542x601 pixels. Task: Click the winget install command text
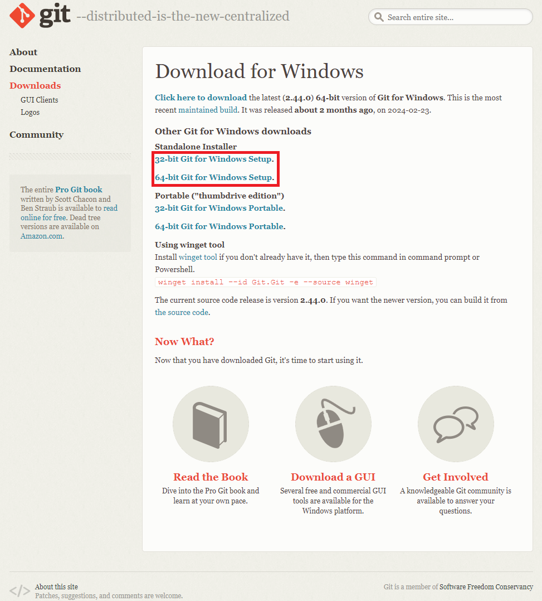pyautogui.click(x=266, y=282)
